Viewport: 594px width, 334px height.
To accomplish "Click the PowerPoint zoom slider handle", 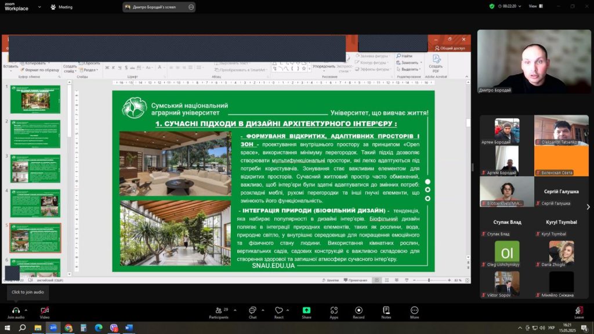I will [x=429, y=280].
